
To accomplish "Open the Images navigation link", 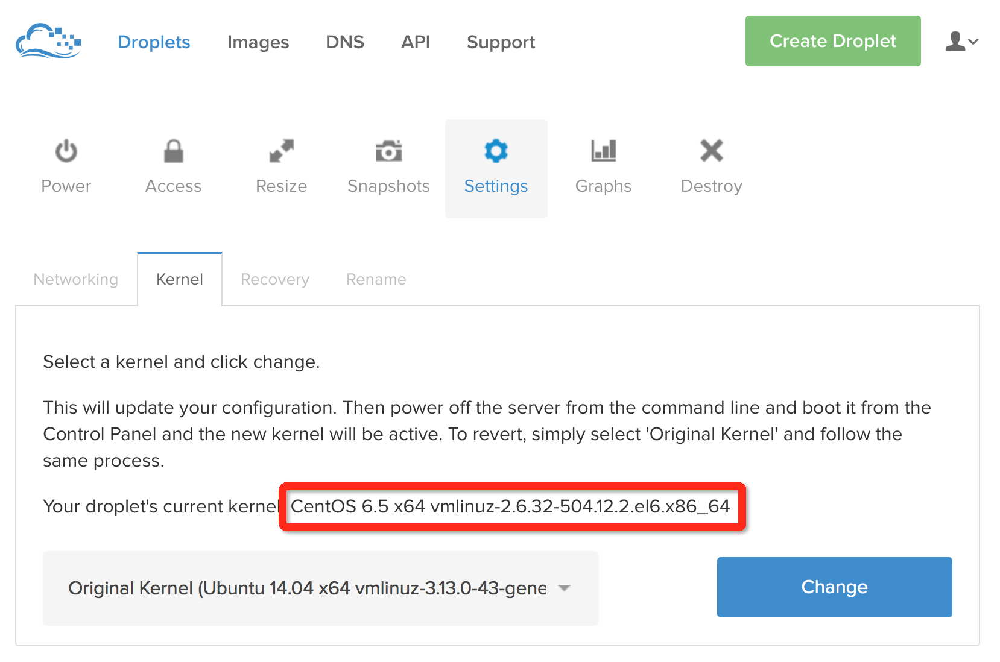I will pyautogui.click(x=258, y=42).
